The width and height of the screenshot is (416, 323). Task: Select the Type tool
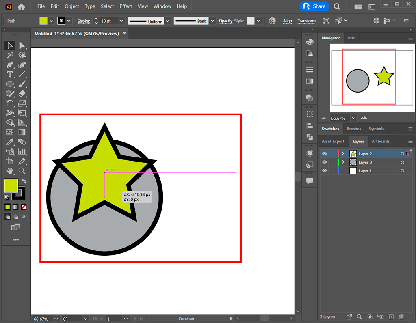point(10,74)
